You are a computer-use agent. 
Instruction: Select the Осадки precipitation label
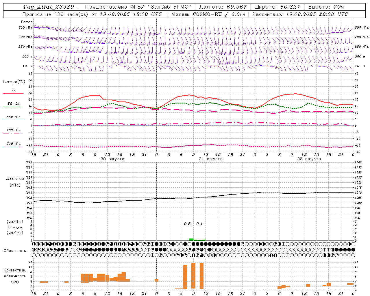coord(15,227)
